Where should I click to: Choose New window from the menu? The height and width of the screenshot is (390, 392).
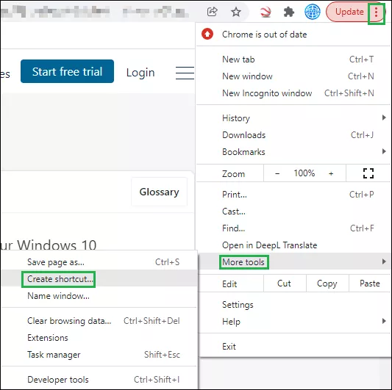[x=293, y=76]
